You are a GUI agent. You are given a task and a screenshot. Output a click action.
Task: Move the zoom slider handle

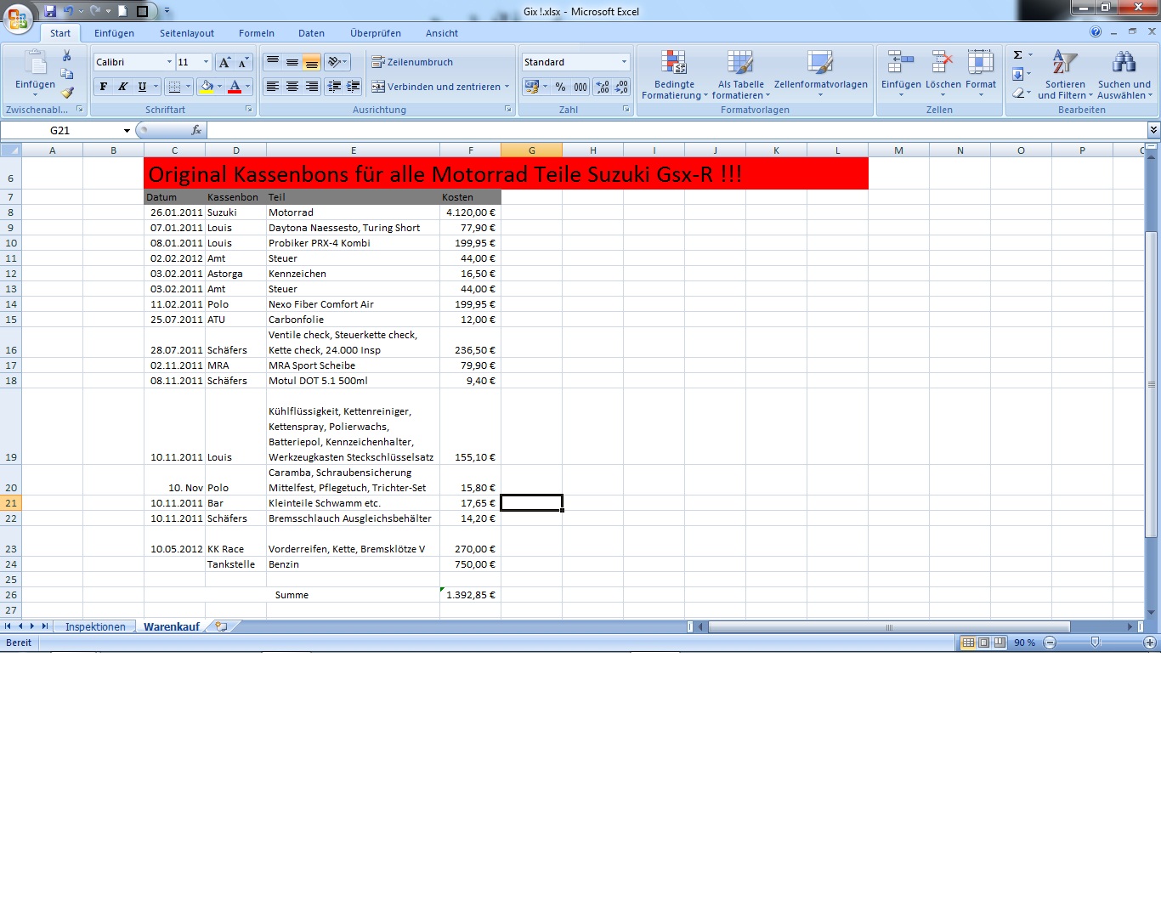tap(1096, 643)
